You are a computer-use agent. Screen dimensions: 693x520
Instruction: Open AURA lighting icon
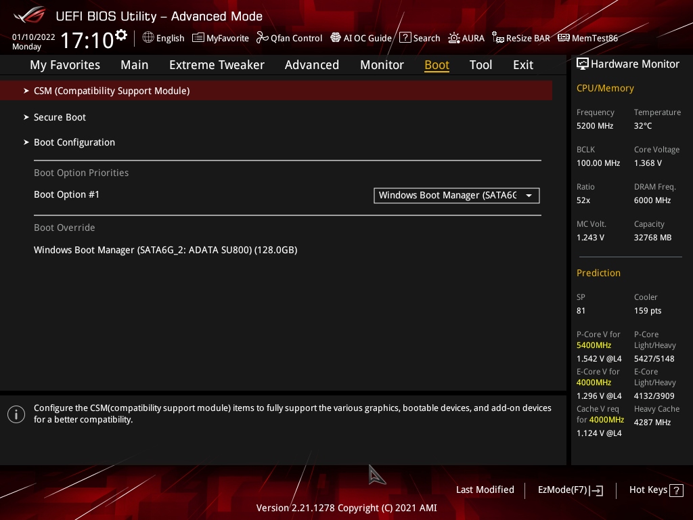(454, 38)
